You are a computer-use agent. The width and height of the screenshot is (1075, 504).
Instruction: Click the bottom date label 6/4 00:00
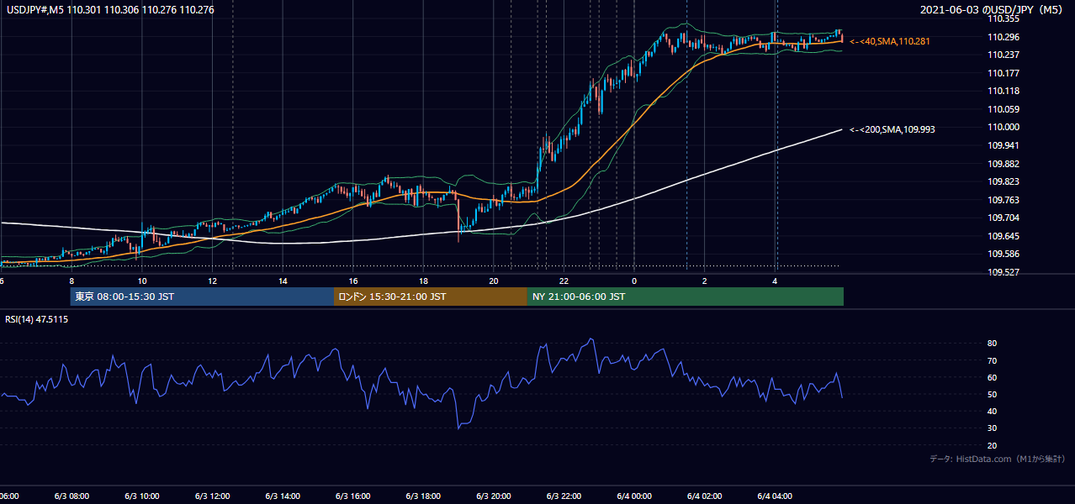pyautogui.click(x=634, y=496)
